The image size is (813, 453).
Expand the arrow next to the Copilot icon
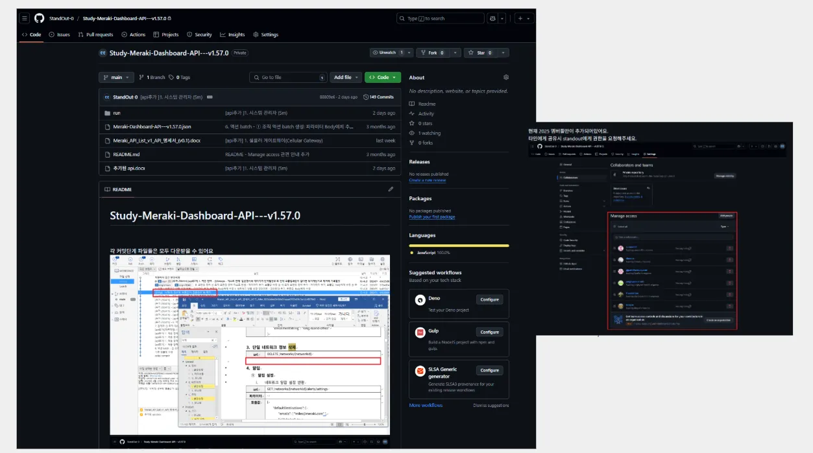pos(502,18)
